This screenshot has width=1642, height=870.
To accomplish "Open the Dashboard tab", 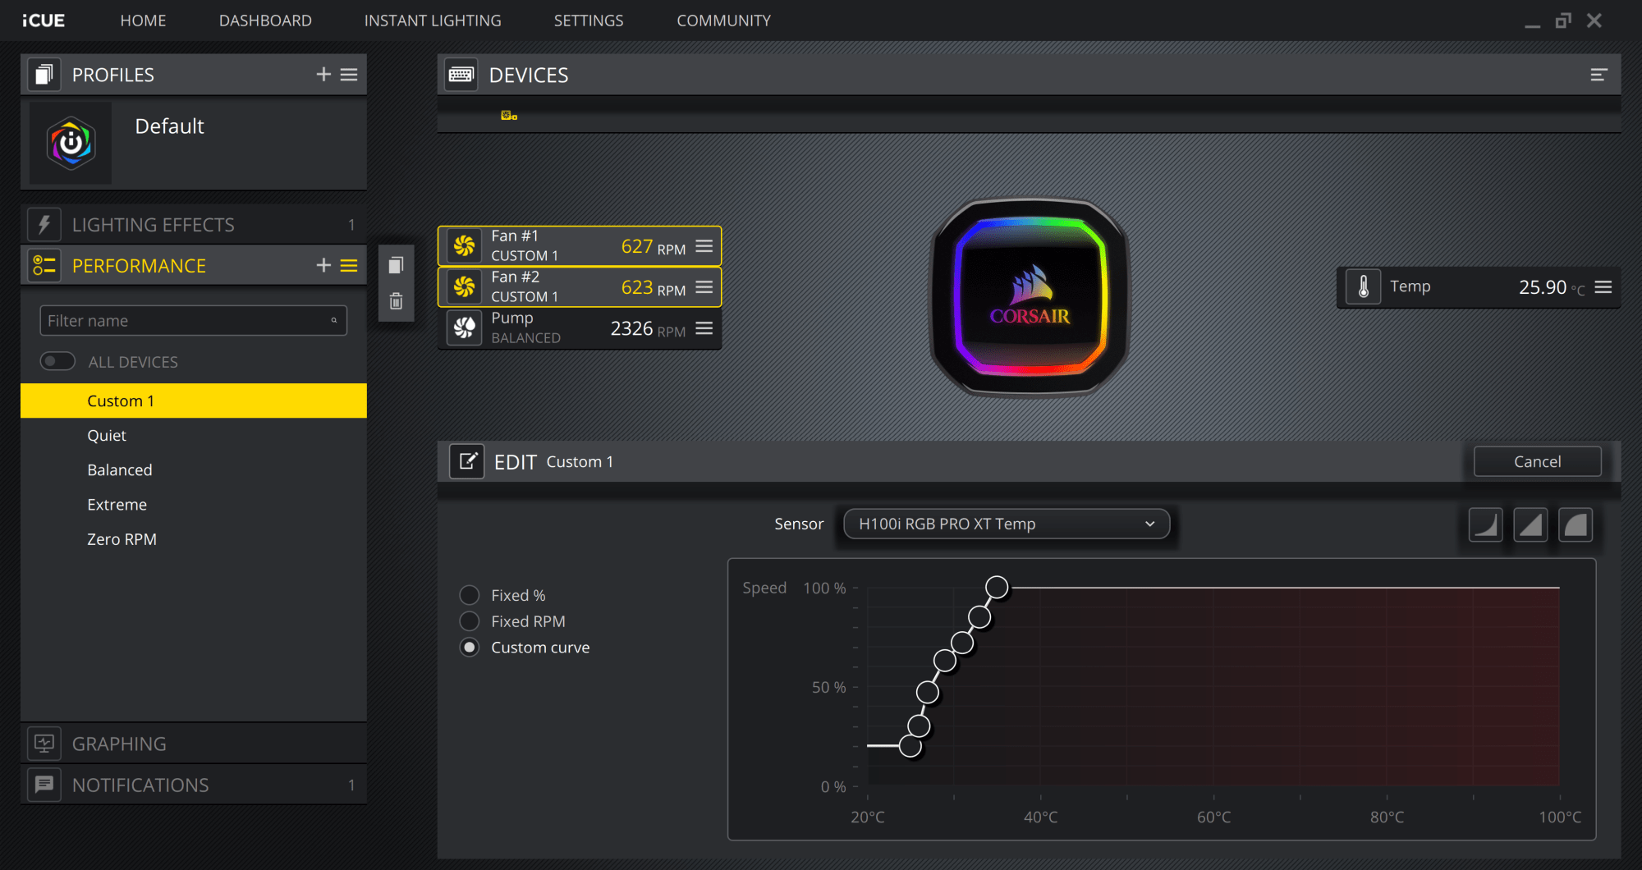I will coord(265,21).
